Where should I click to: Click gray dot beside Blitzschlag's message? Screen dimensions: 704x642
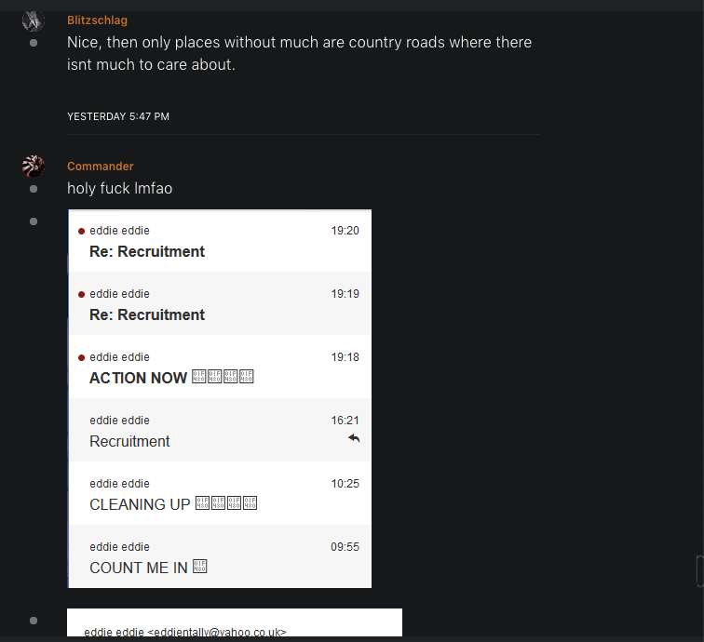tap(34, 43)
